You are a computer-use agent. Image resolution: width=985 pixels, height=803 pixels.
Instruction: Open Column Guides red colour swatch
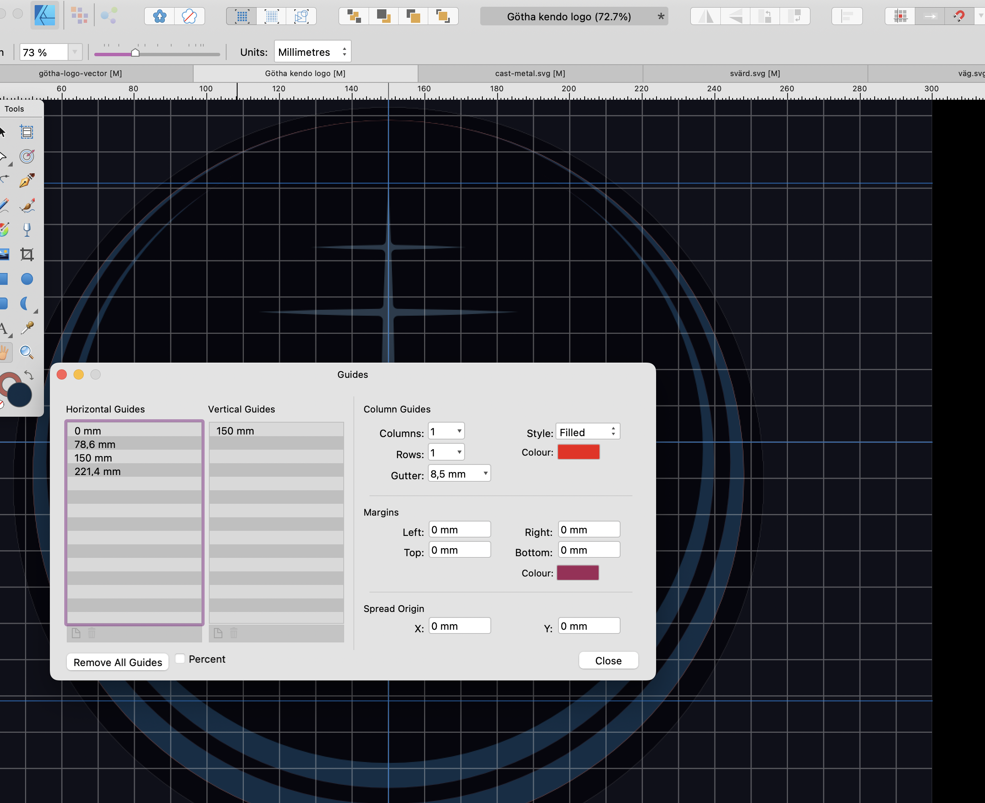click(x=579, y=452)
